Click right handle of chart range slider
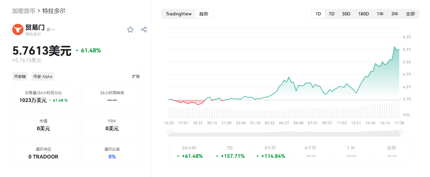Viewport: 430px width, 177px height. 400,132
